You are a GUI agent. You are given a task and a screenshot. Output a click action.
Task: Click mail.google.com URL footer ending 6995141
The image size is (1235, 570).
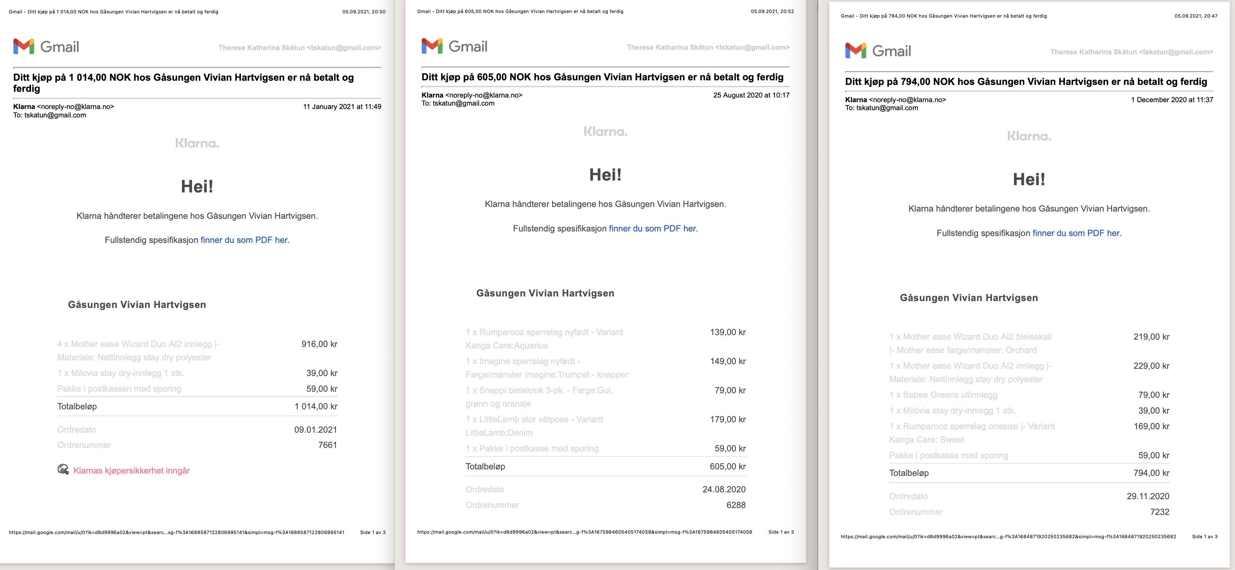tap(177, 532)
